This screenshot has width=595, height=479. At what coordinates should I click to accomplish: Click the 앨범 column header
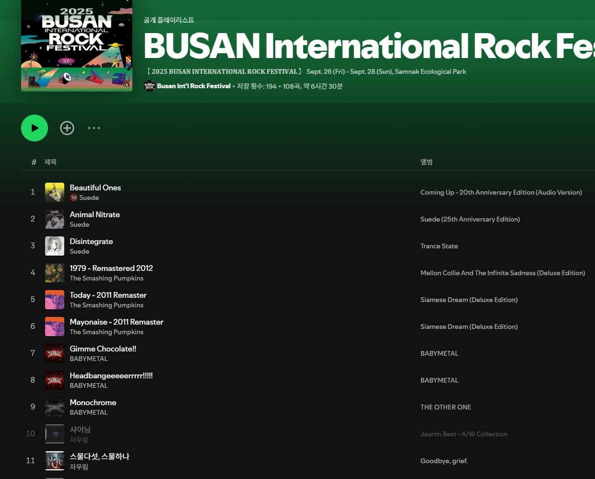[x=426, y=162]
